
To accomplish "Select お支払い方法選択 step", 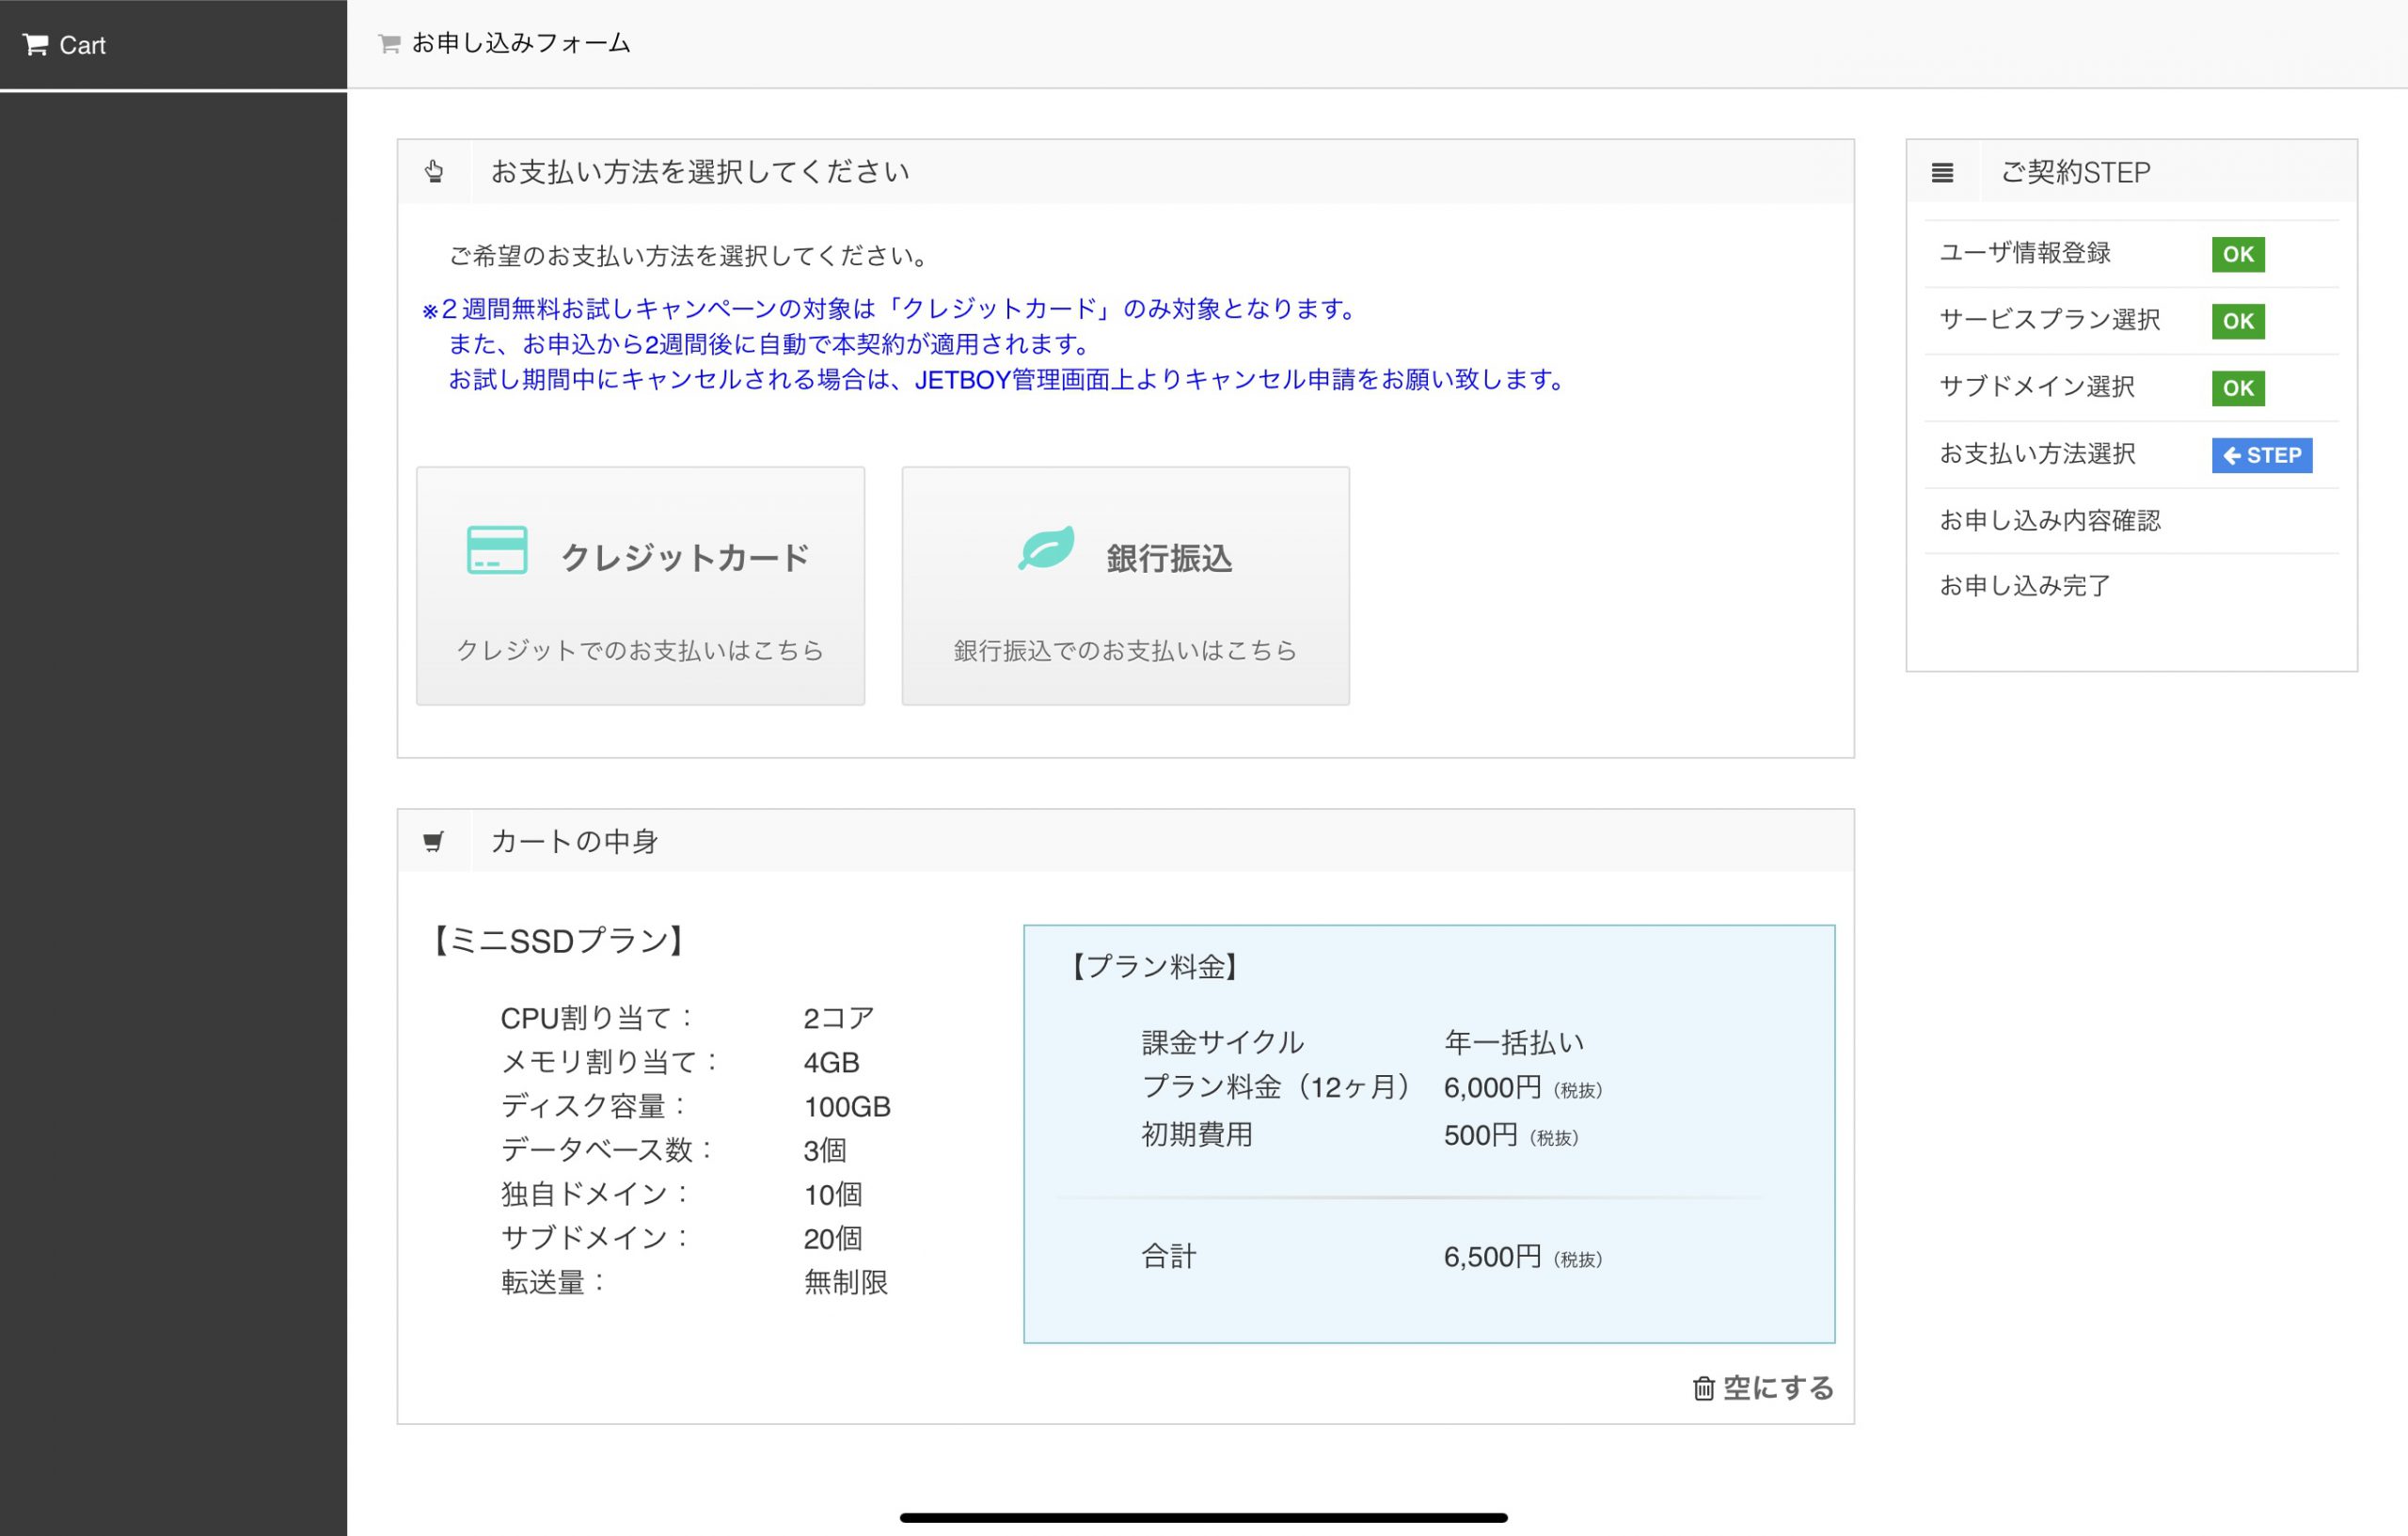I will (x=2037, y=454).
